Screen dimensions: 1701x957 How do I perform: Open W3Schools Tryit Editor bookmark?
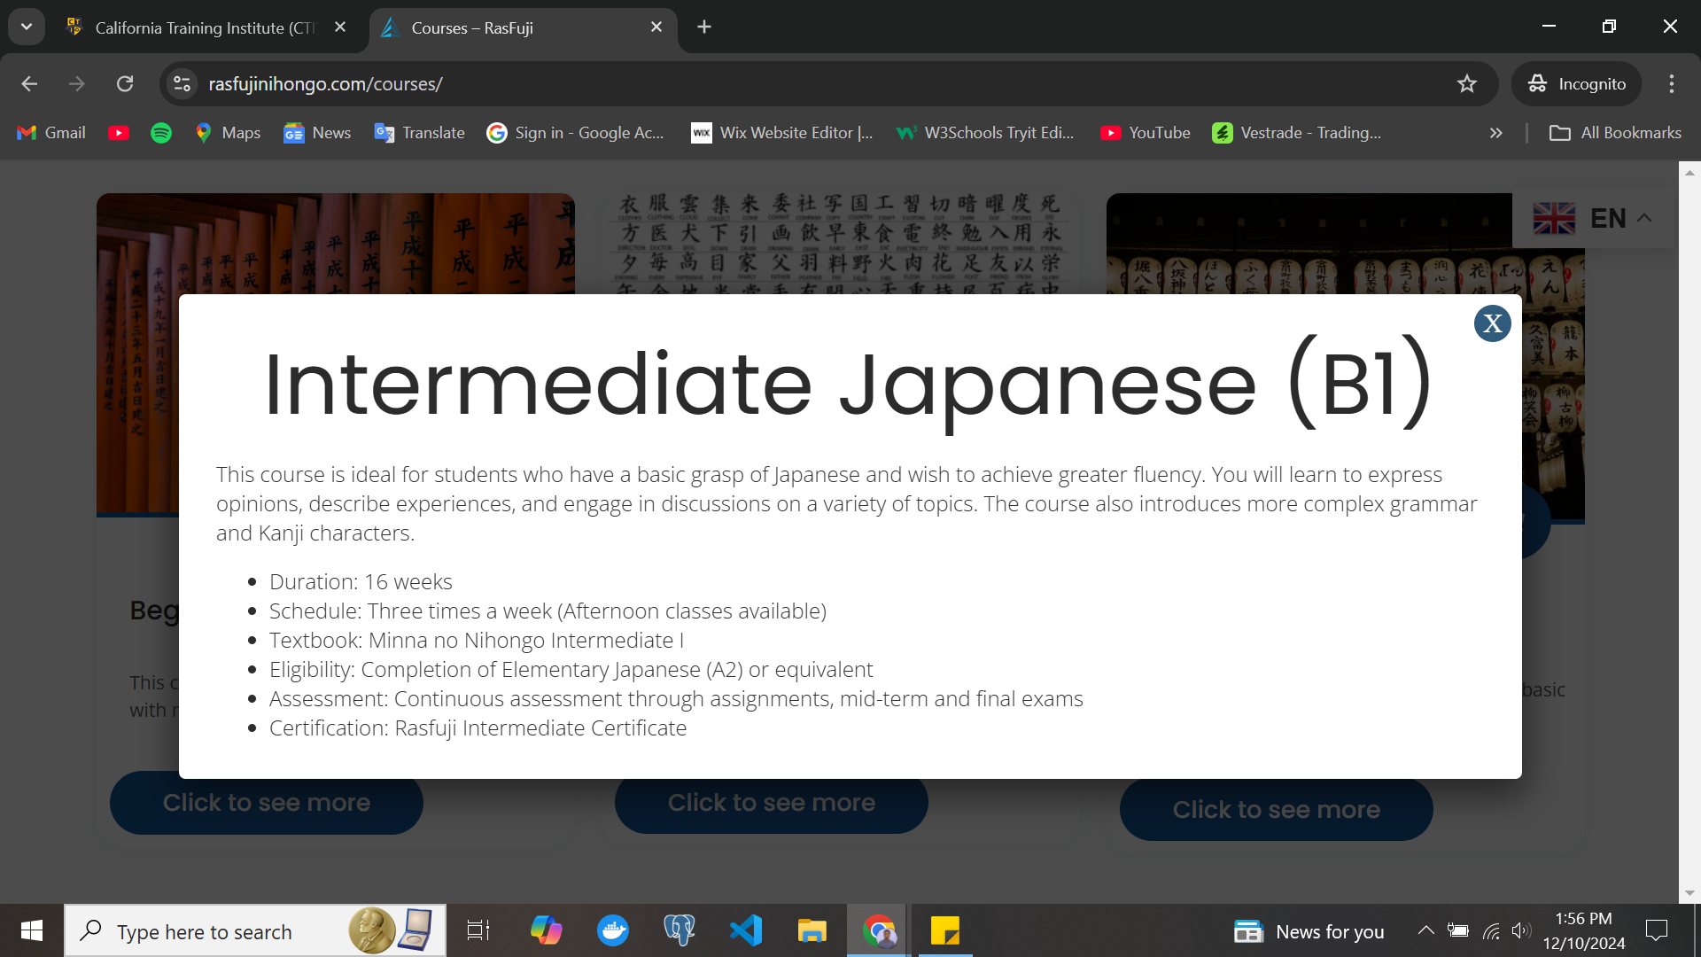coord(984,133)
